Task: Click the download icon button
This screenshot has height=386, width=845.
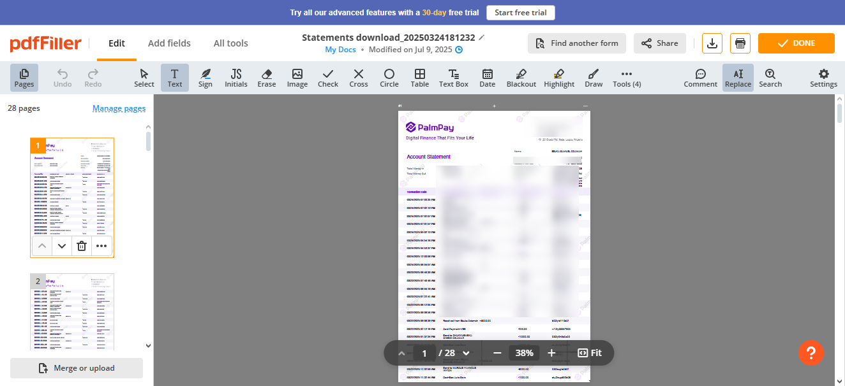Action: coord(712,43)
